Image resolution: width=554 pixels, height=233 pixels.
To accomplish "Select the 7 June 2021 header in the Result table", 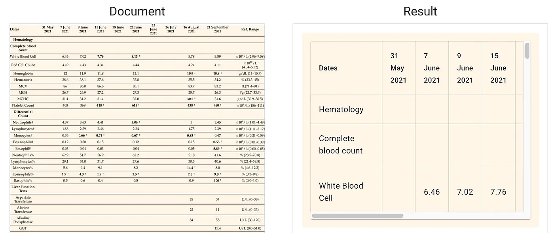I will coord(431,68).
